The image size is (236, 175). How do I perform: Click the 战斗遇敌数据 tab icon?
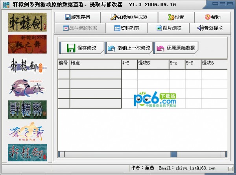pyautogui.click(x=66, y=28)
